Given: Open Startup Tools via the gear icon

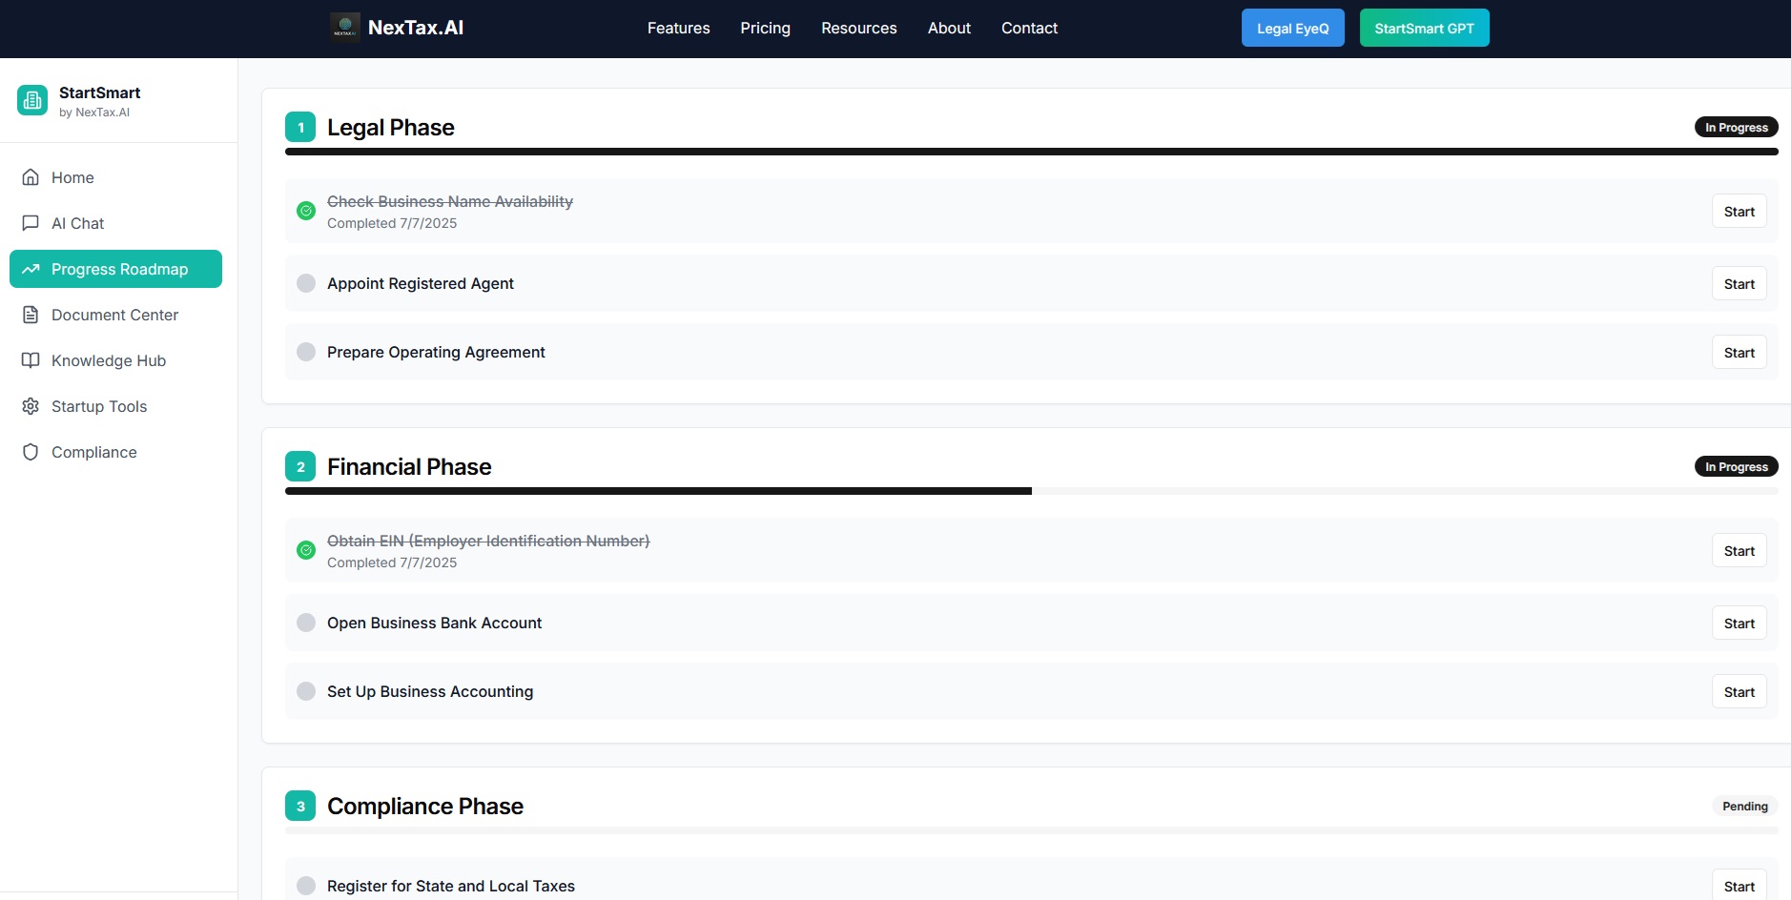Looking at the screenshot, I should [31, 406].
